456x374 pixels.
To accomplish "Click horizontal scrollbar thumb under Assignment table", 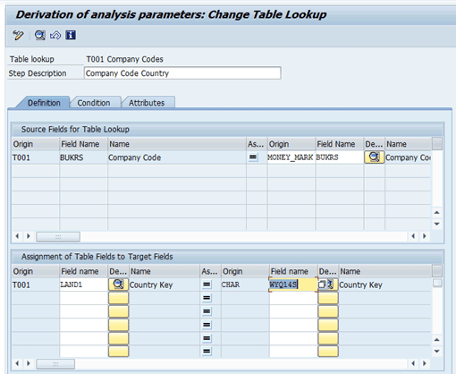I will click(55, 364).
